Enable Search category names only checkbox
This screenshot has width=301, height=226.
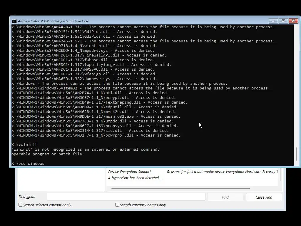tap(117, 205)
